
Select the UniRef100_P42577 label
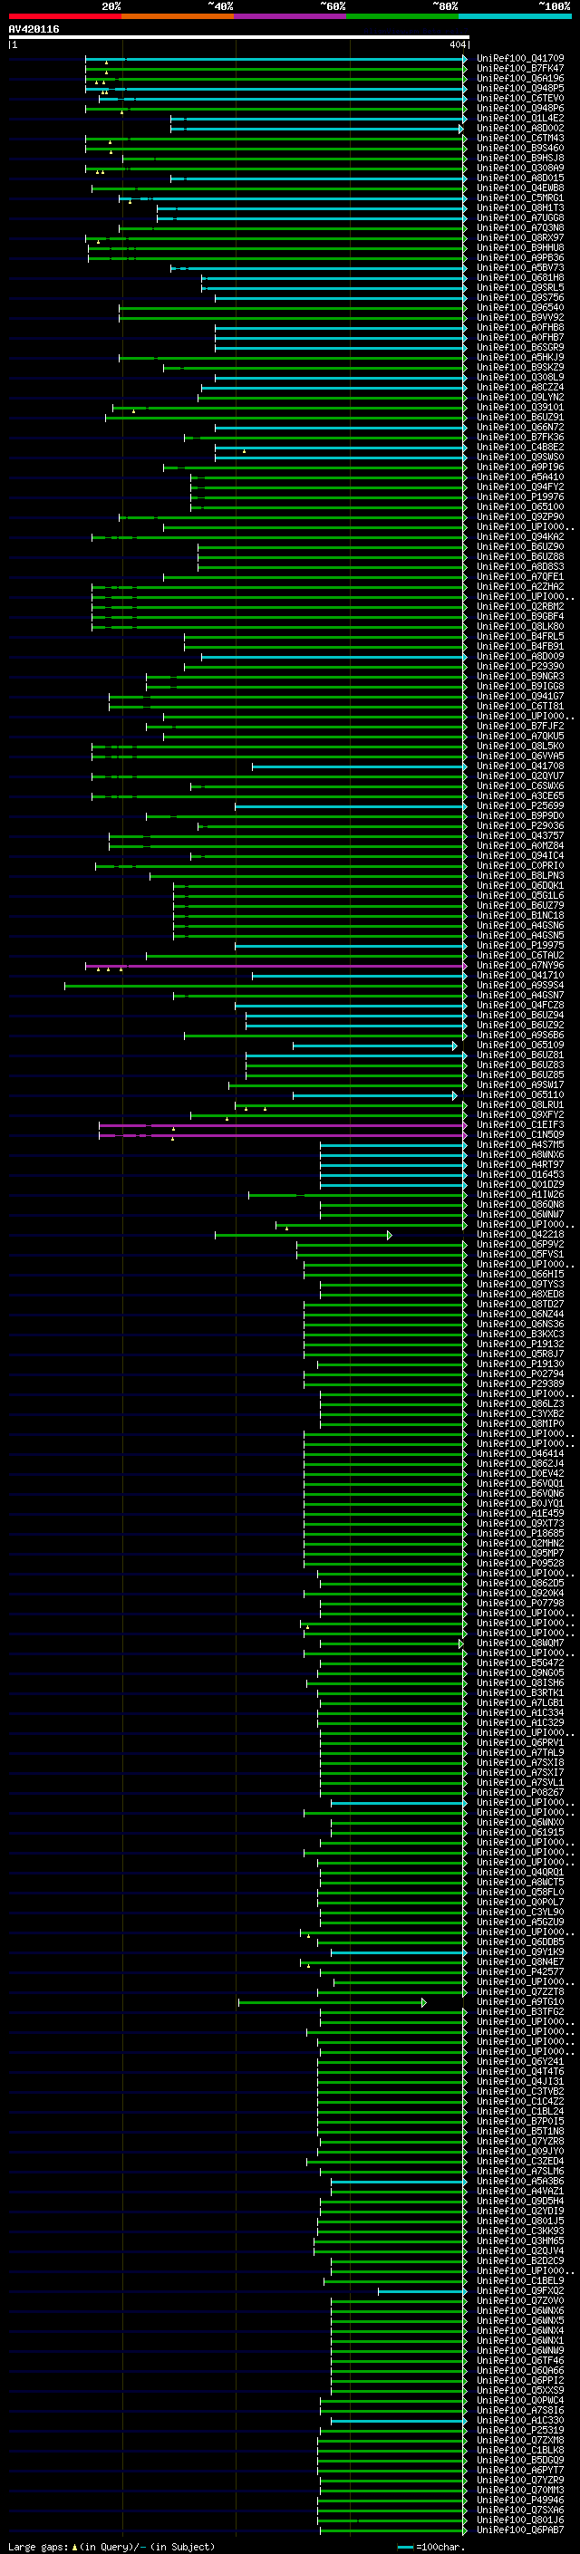click(519, 1971)
